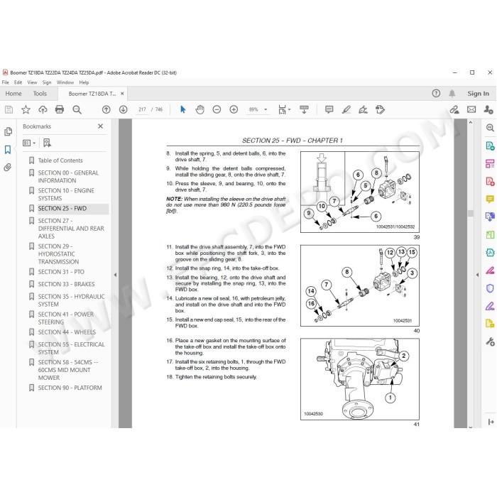This screenshot has width=497, height=497.
Task: Click the Sign In button
Action: coord(478,94)
